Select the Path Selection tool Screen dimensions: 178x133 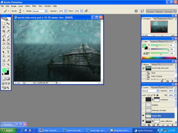coord(4,52)
